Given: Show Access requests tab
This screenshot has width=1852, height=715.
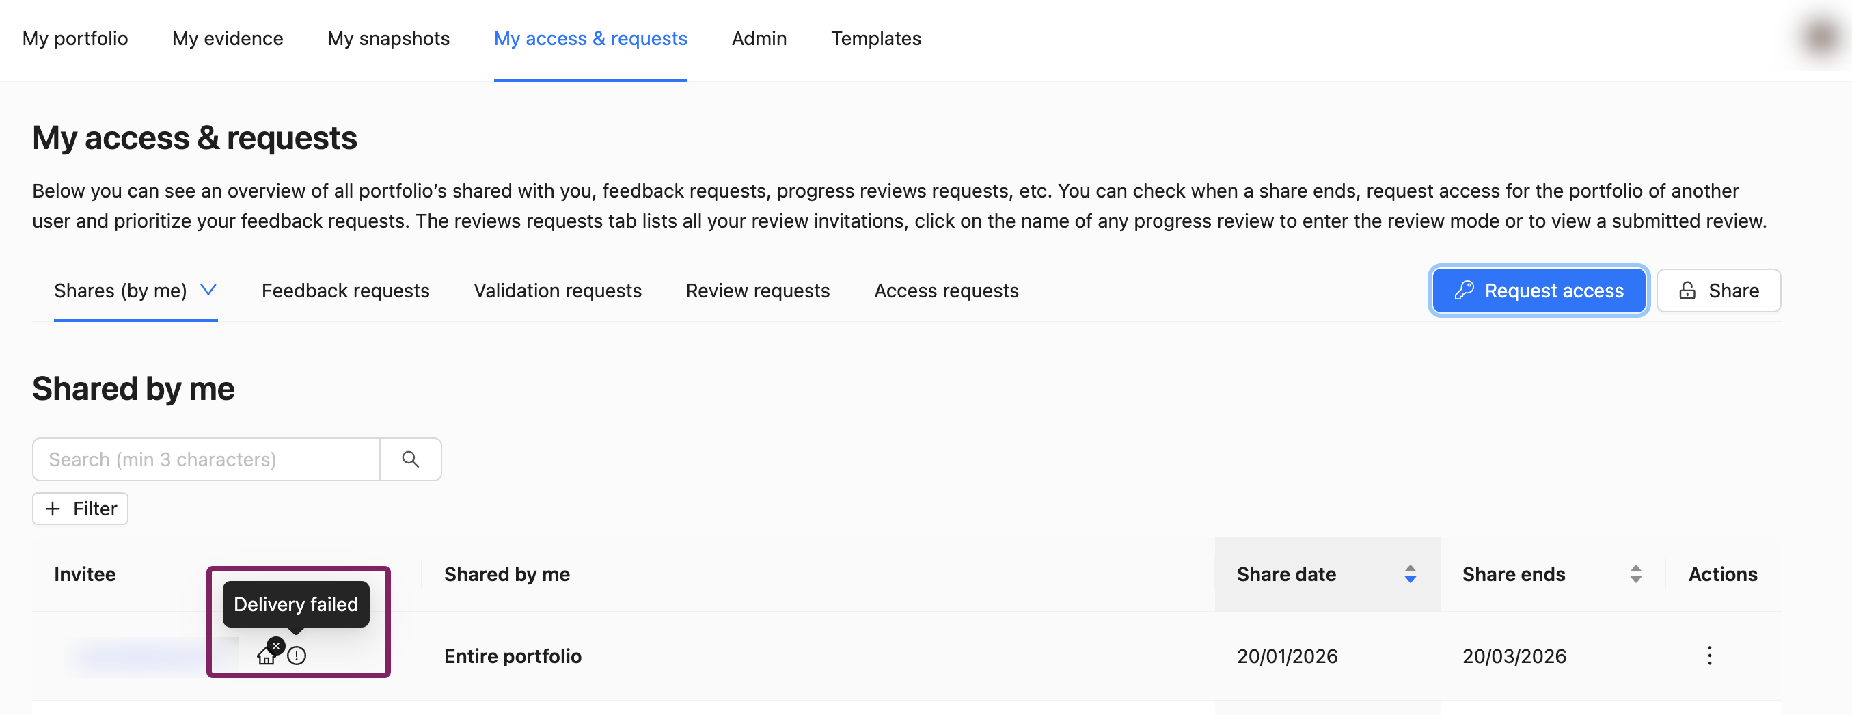Looking at the screenshot, I should tap(946, 291).
